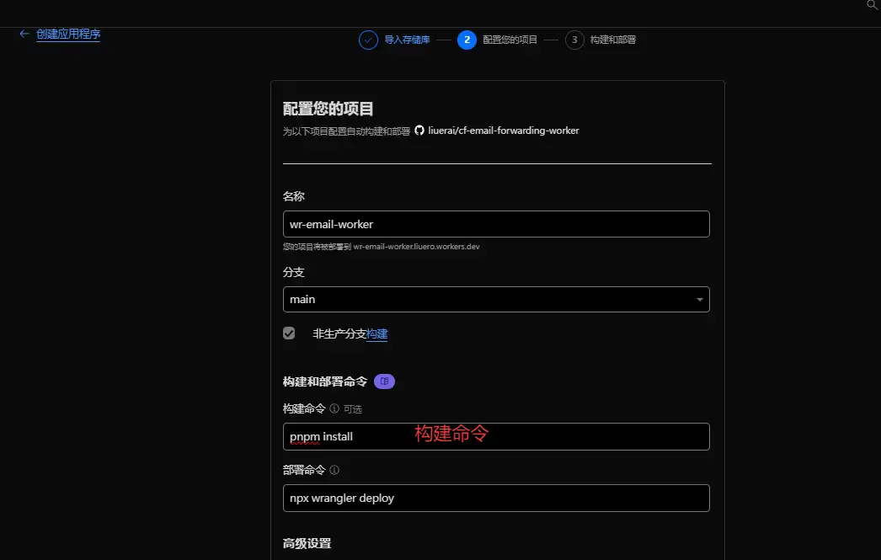
Task: Uncheck the 非生产分支构建 checkbox
Action: [289, 333]
